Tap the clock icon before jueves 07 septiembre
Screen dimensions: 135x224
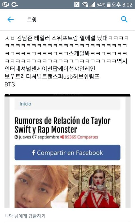coord(16,137)
